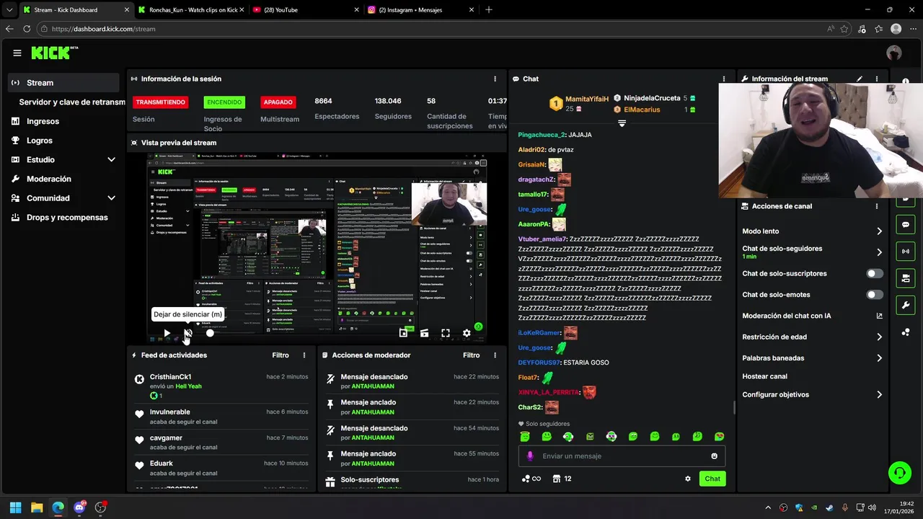This screenshot has width=923, height=519.
Task: Click the browser address bar
Action: pyautogui.click(x=433, y=29)
